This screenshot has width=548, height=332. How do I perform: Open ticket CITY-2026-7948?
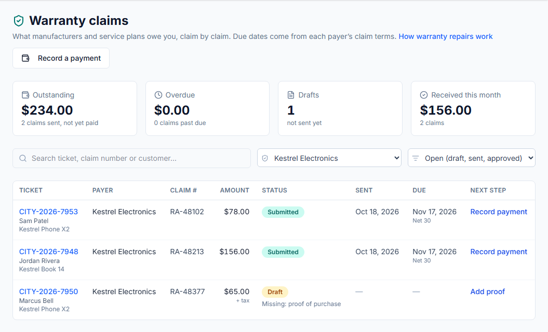click(49, 252)
